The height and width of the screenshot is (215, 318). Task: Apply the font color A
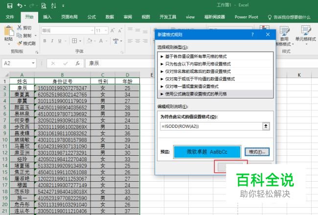click(x=101, y=41)
